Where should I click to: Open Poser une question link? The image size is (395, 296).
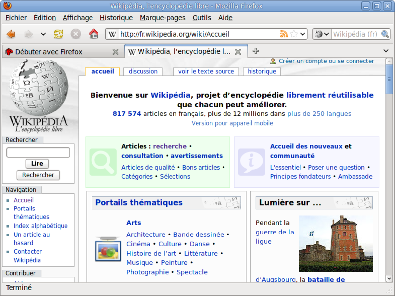(336, 167)
